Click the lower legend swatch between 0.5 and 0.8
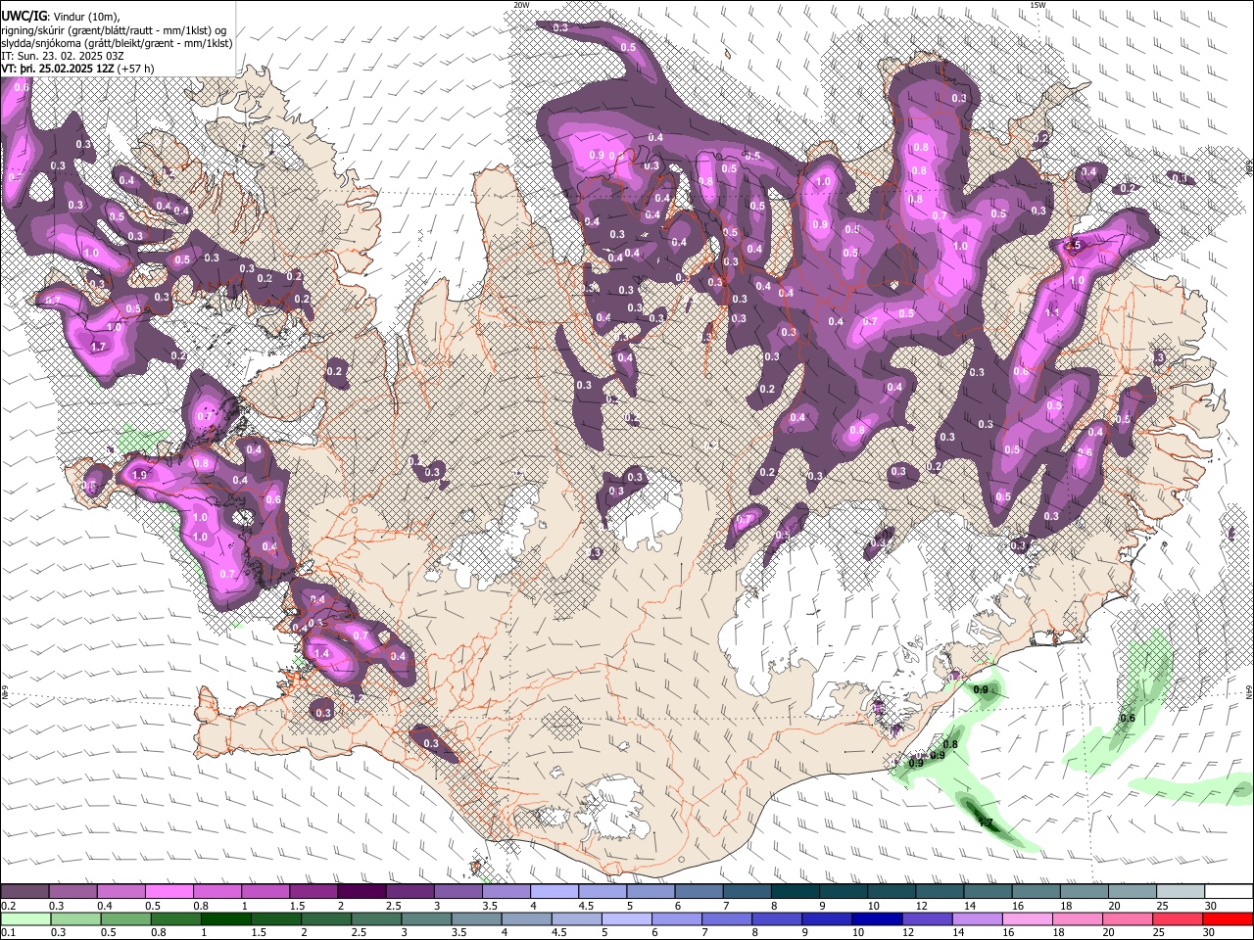Screen dimensions: 1254x940 tap(125, 919)
